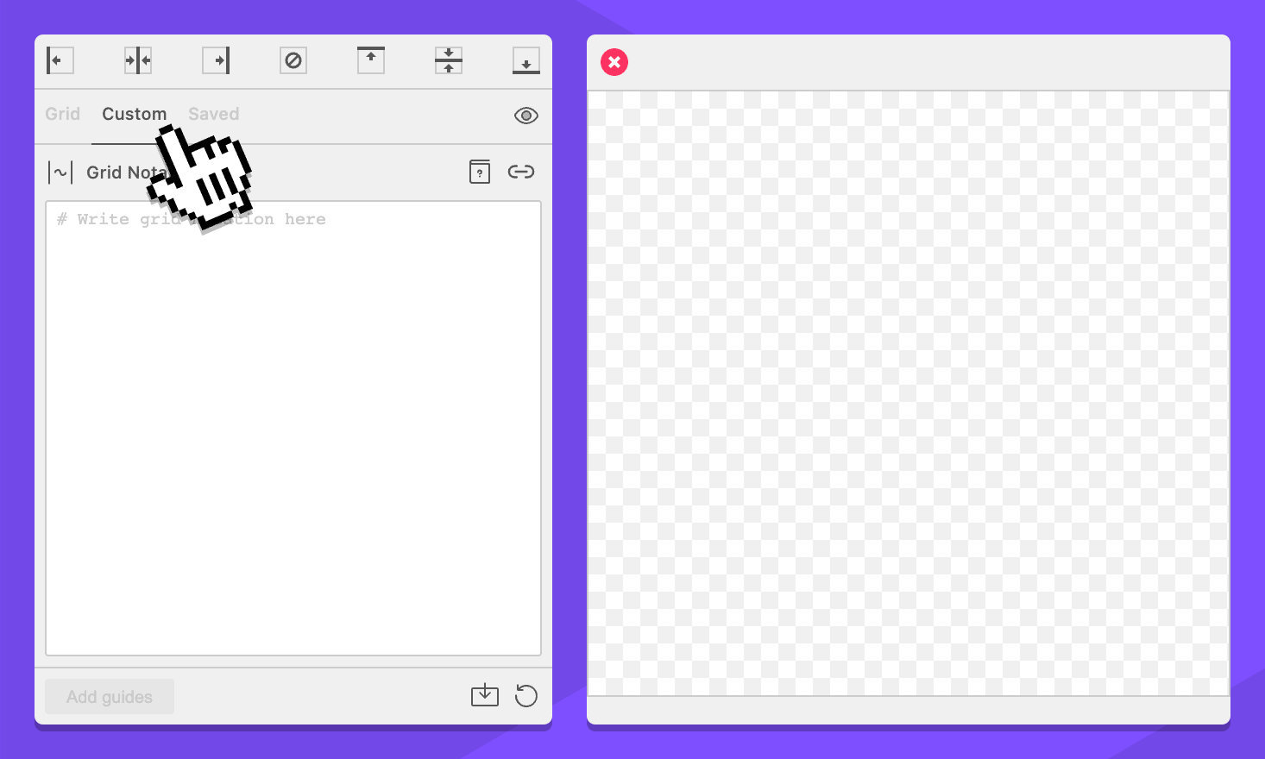Clear all guides with the circle-slash icon

click(293, 60)
